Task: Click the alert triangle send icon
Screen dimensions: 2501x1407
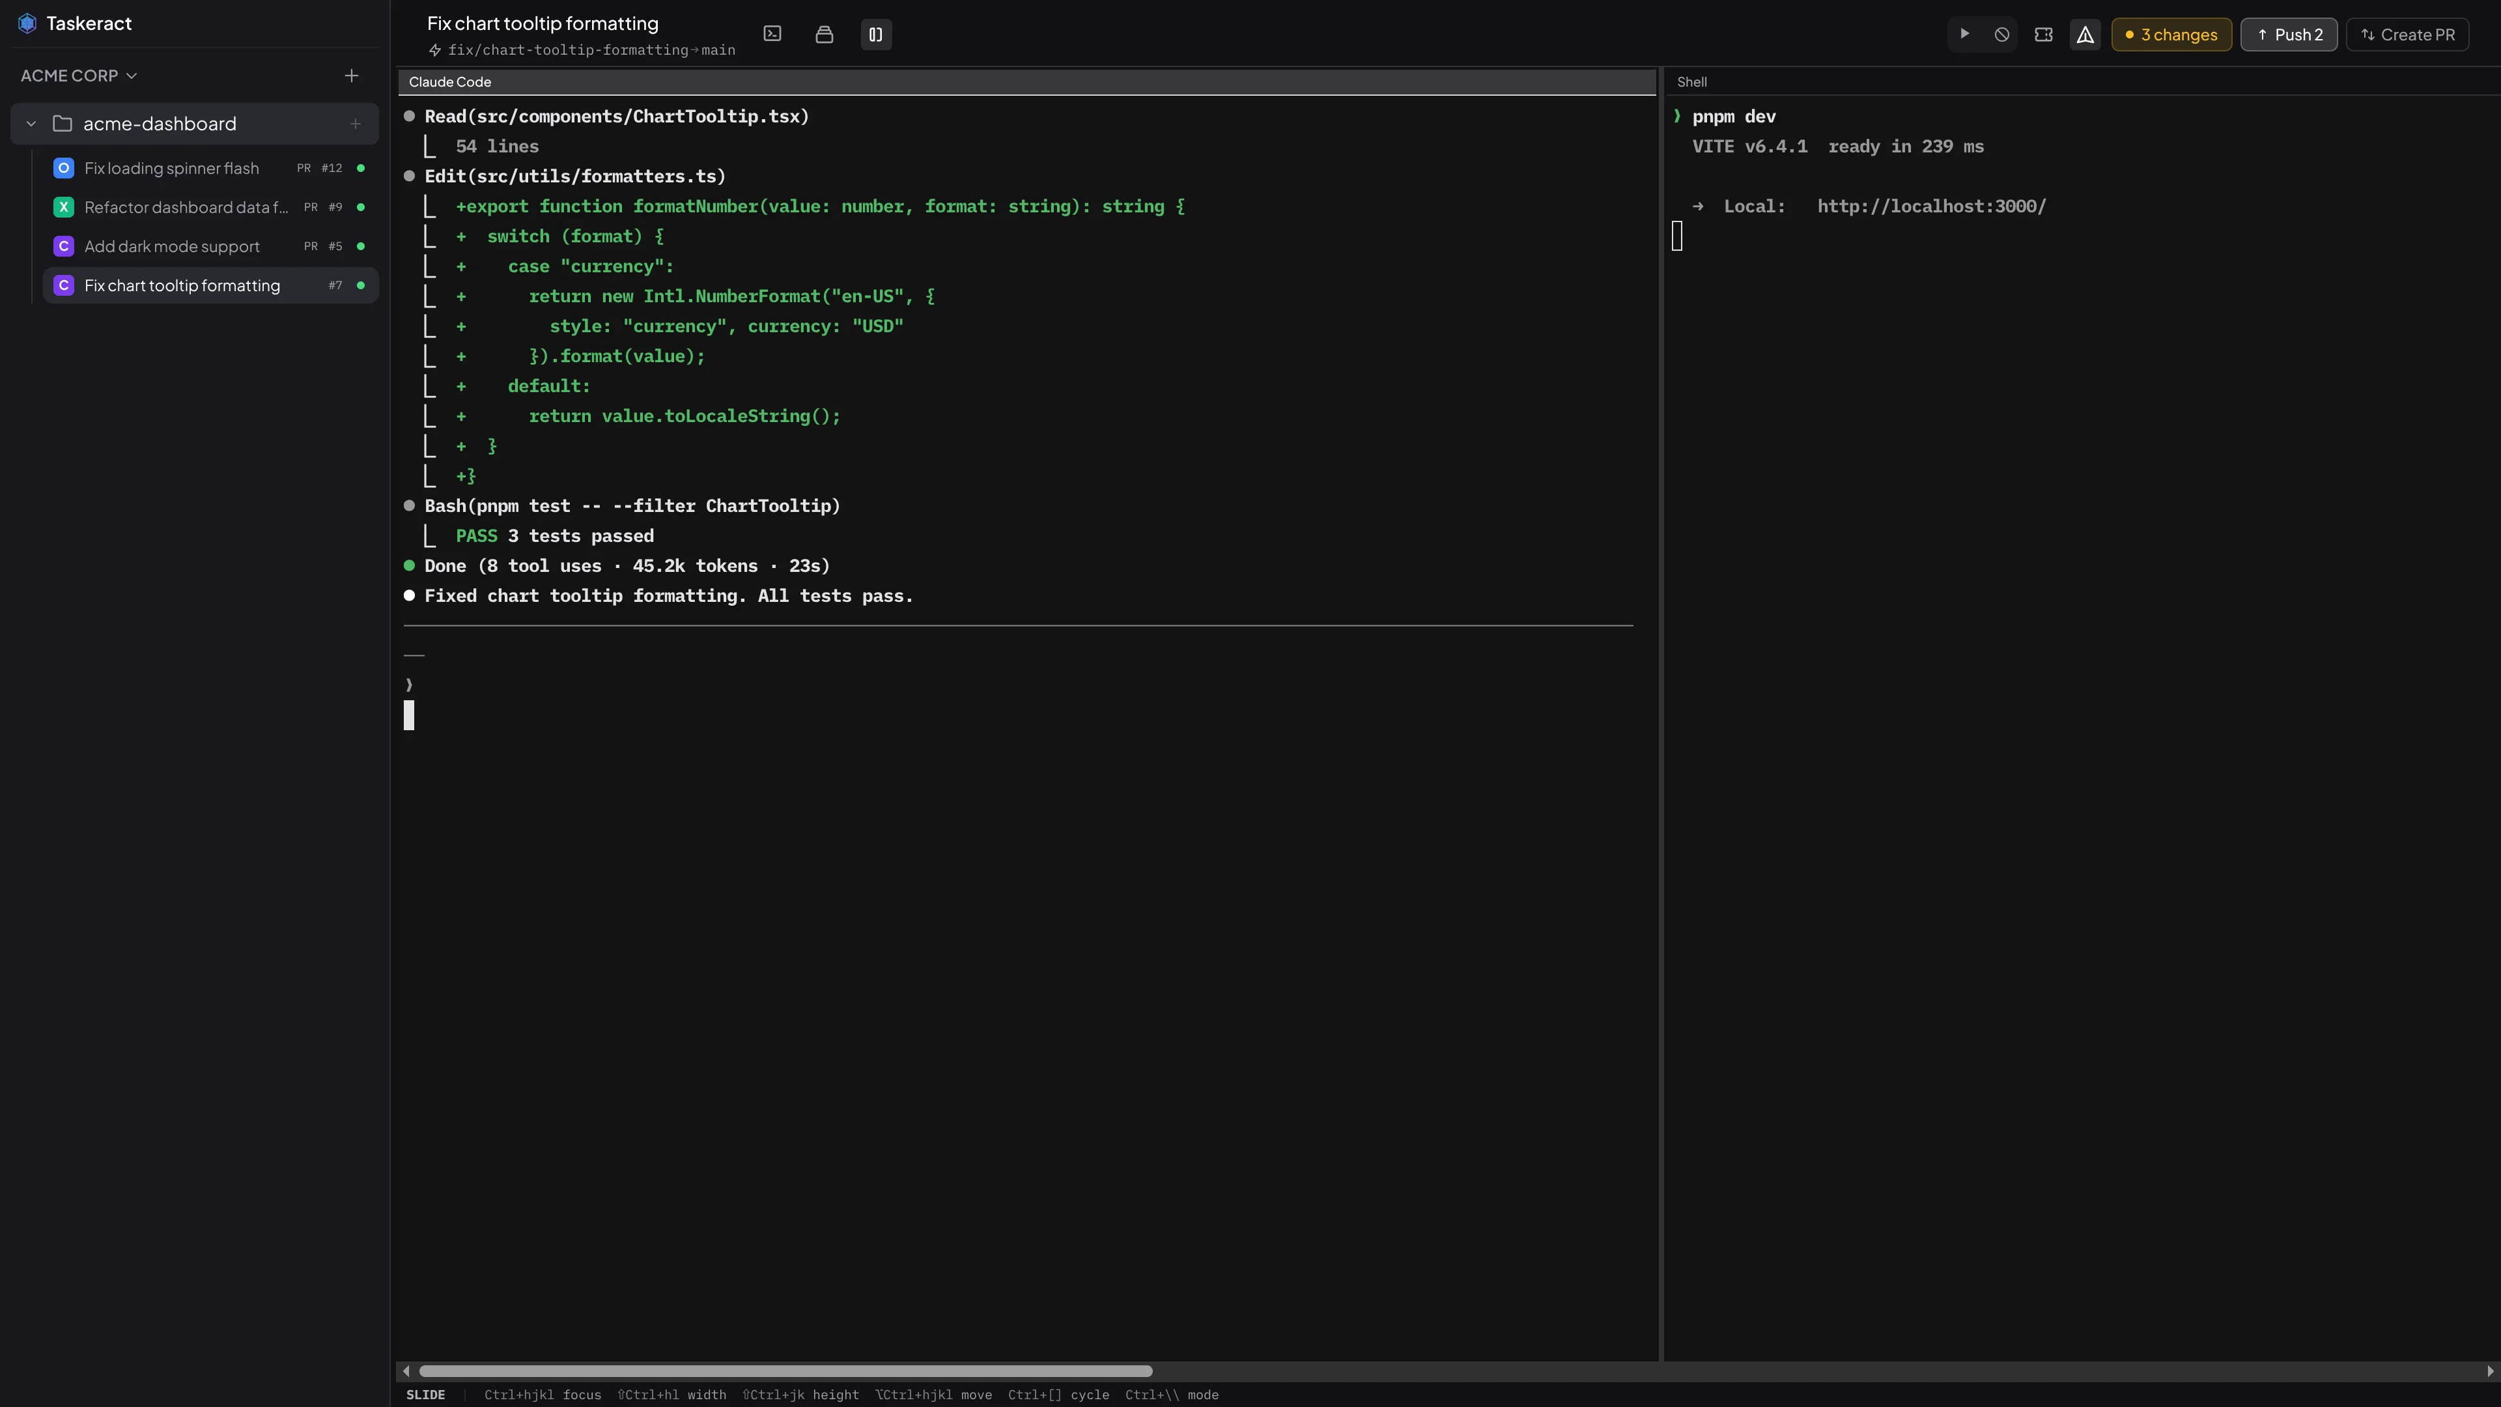Action: coord(2085,34)
